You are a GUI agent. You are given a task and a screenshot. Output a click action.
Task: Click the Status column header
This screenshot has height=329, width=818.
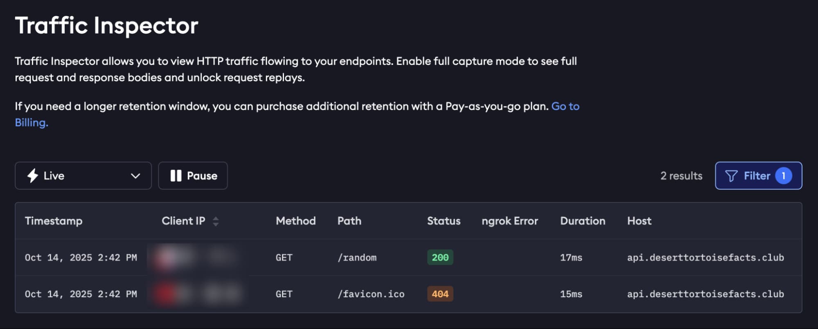tap(444, 221)
